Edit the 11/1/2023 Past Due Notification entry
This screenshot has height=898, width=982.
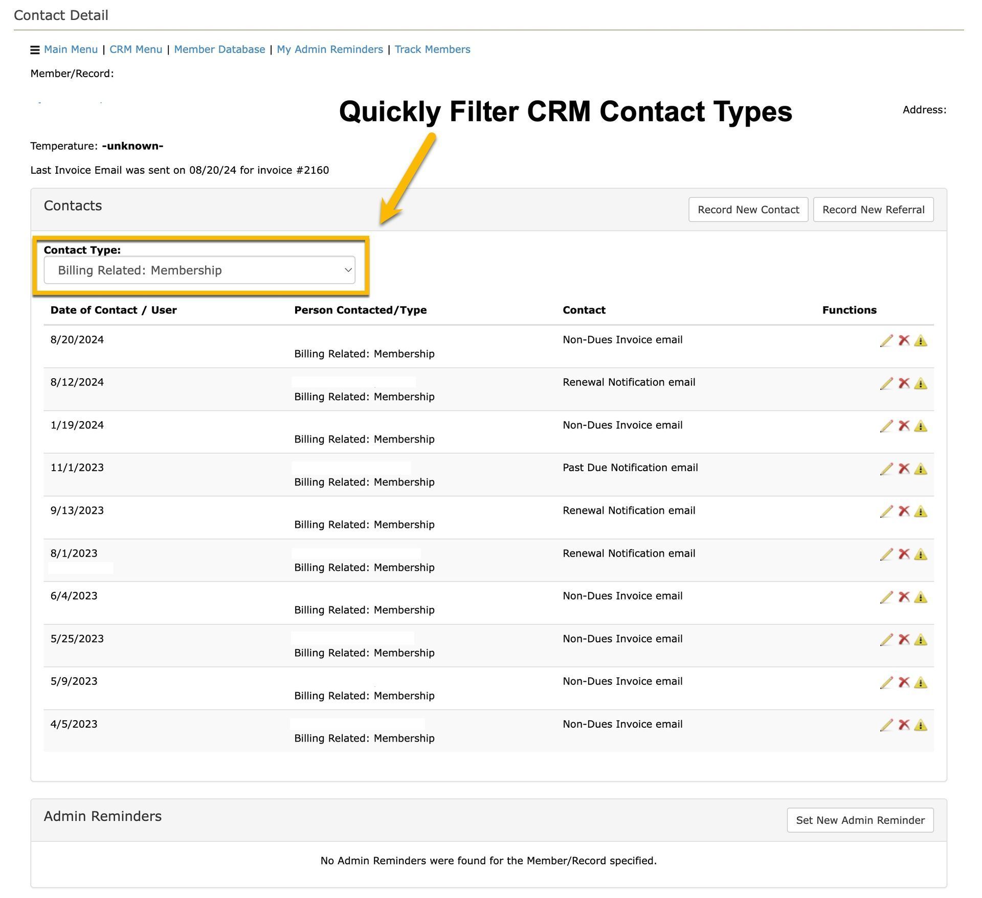pyautogui.click(x=886, y=468)
